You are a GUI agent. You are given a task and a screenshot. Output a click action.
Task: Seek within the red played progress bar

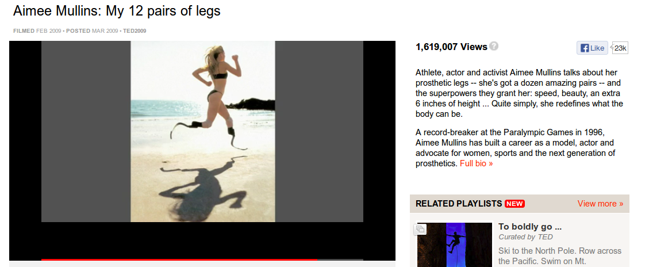pyautogui.click(x=179, y=260)
